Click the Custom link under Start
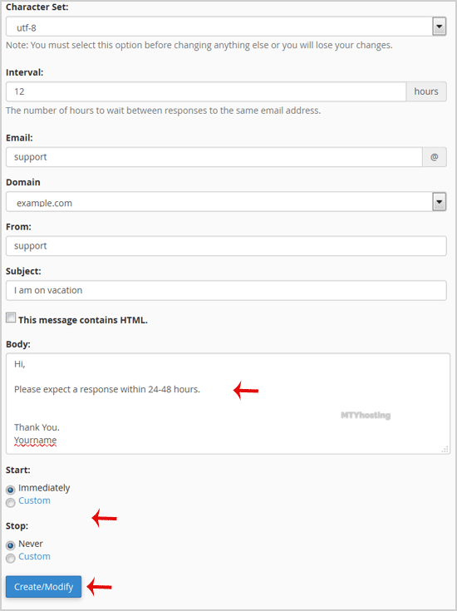457x611 pixels. (x=34, y=500)
